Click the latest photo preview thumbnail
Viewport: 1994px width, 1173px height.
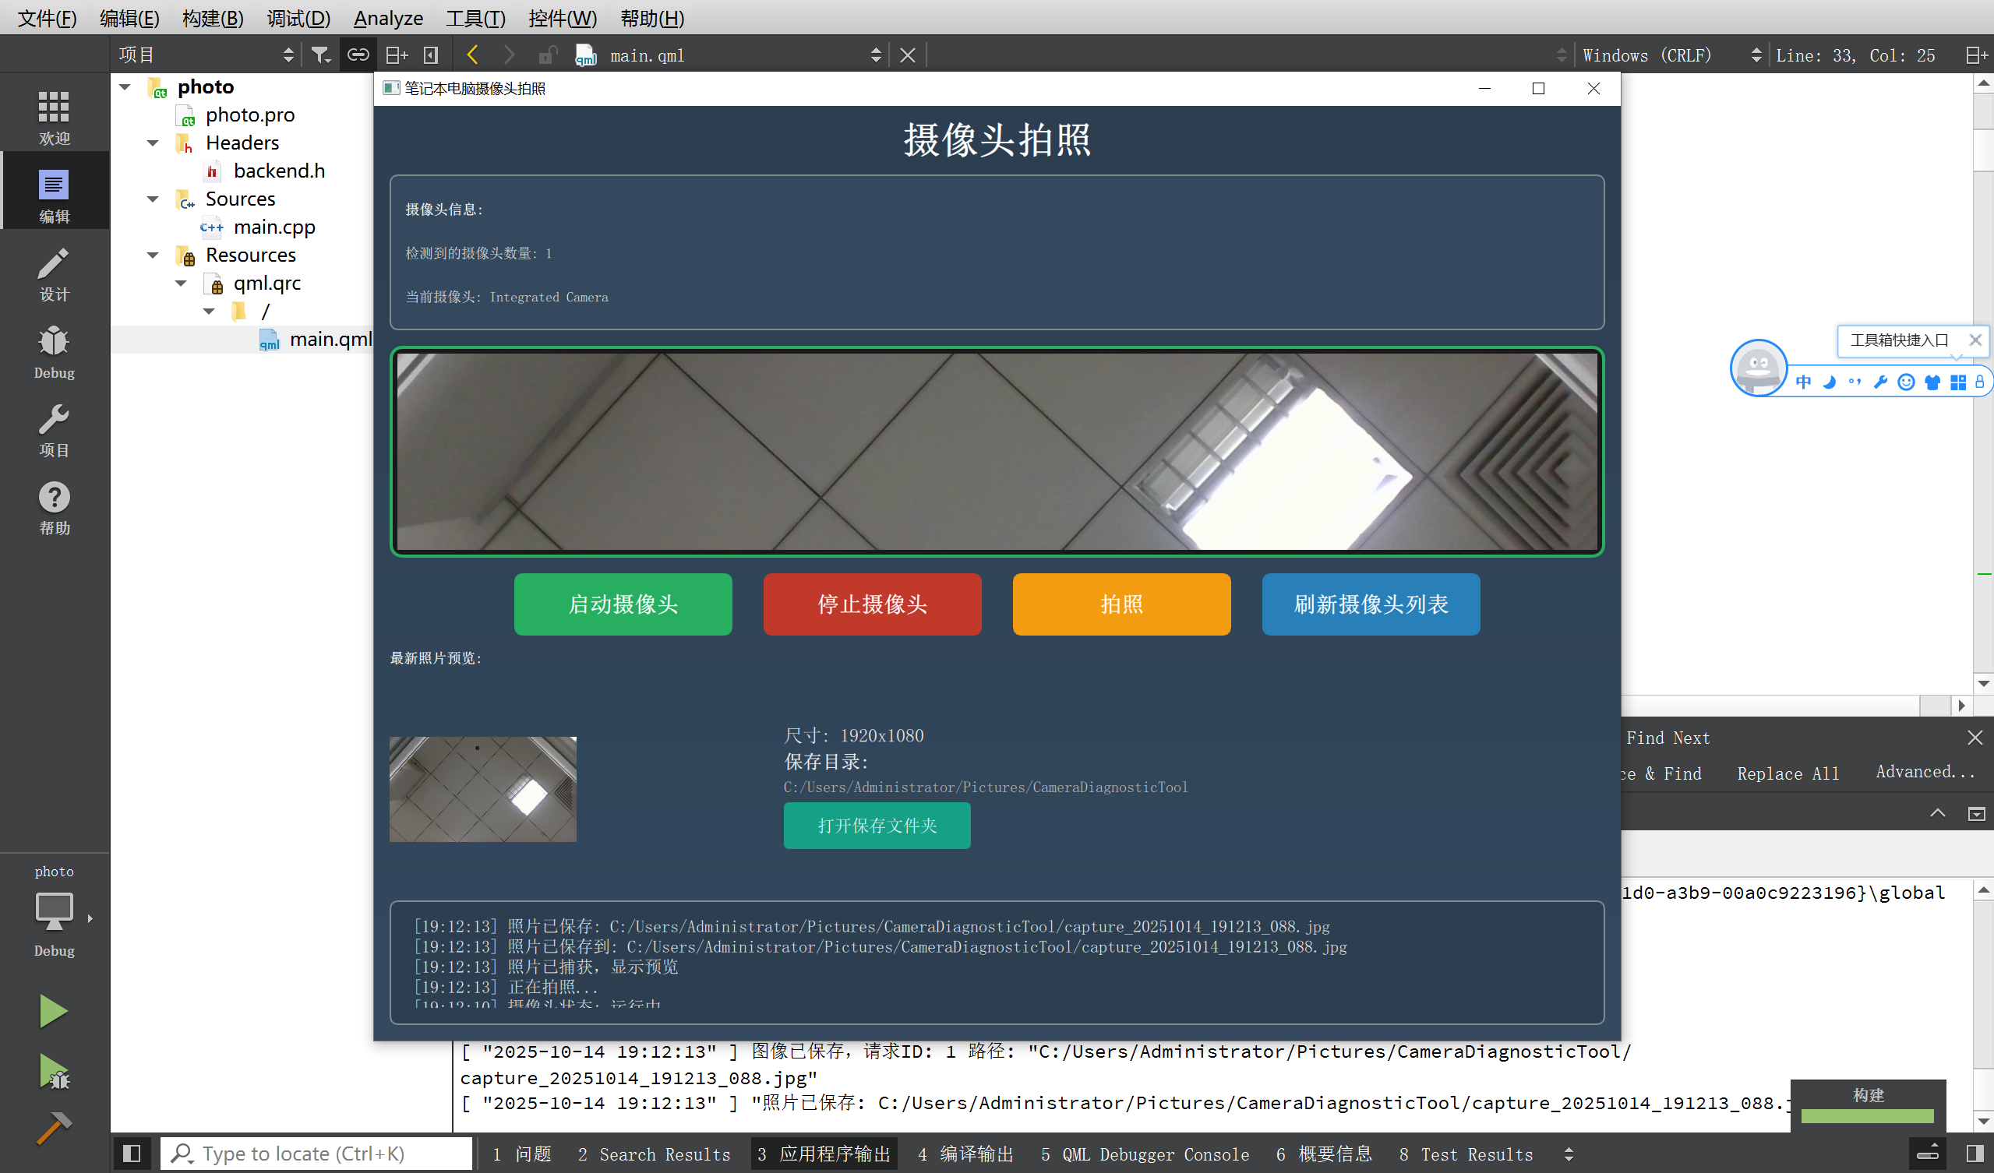point(482,788)
